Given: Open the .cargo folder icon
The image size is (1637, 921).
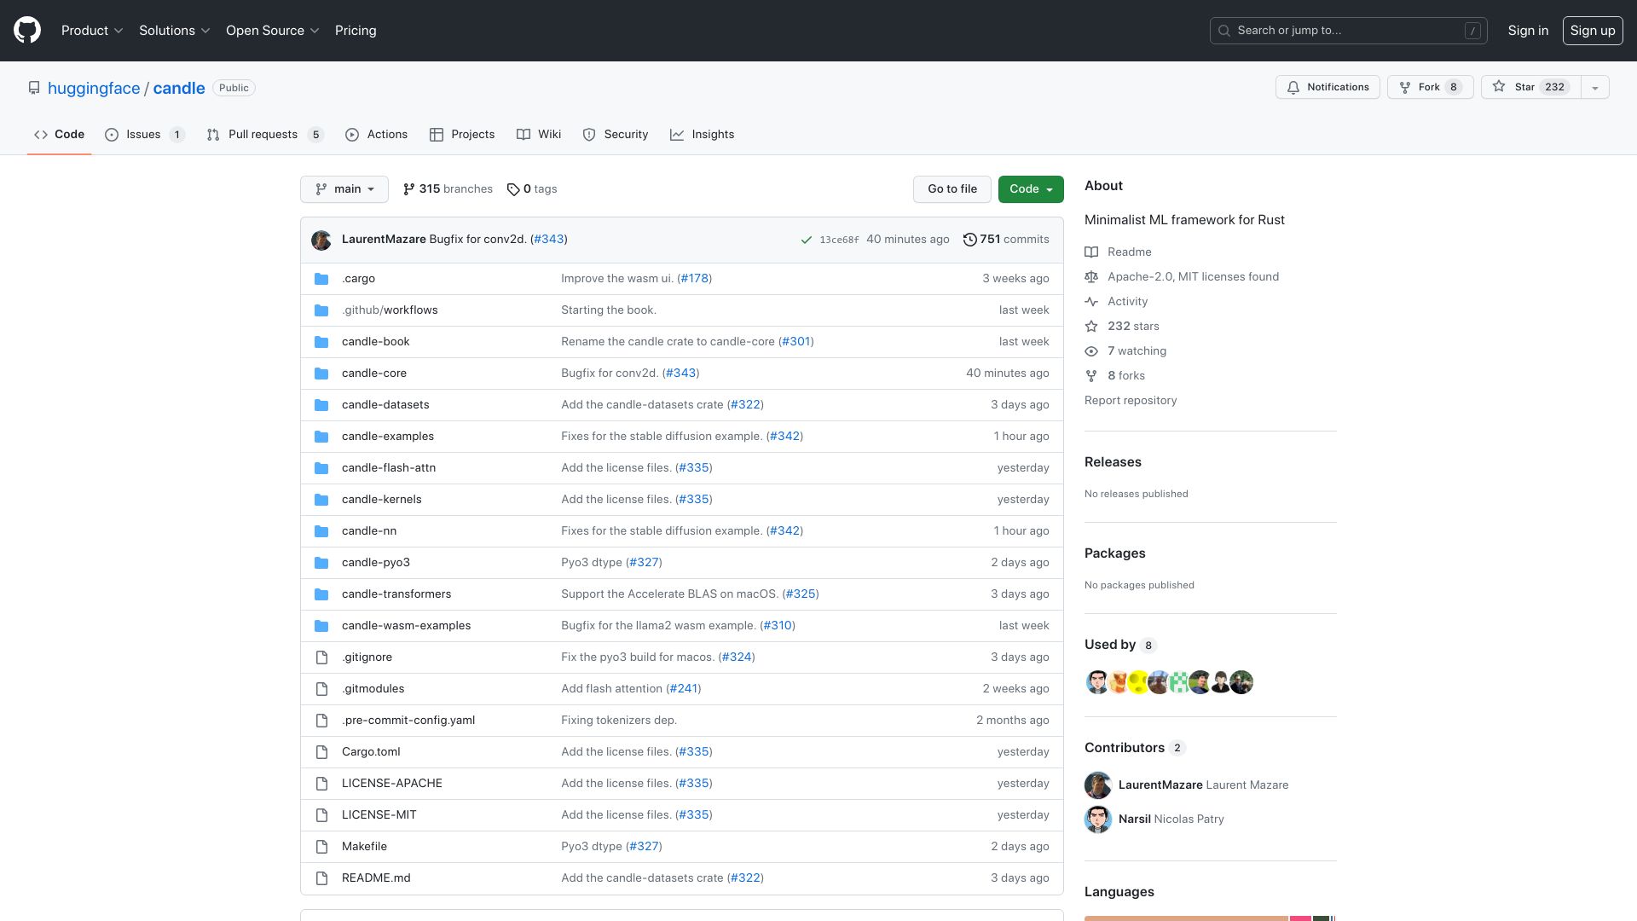Looking at the screenshot, I should [x=321, y=279].
